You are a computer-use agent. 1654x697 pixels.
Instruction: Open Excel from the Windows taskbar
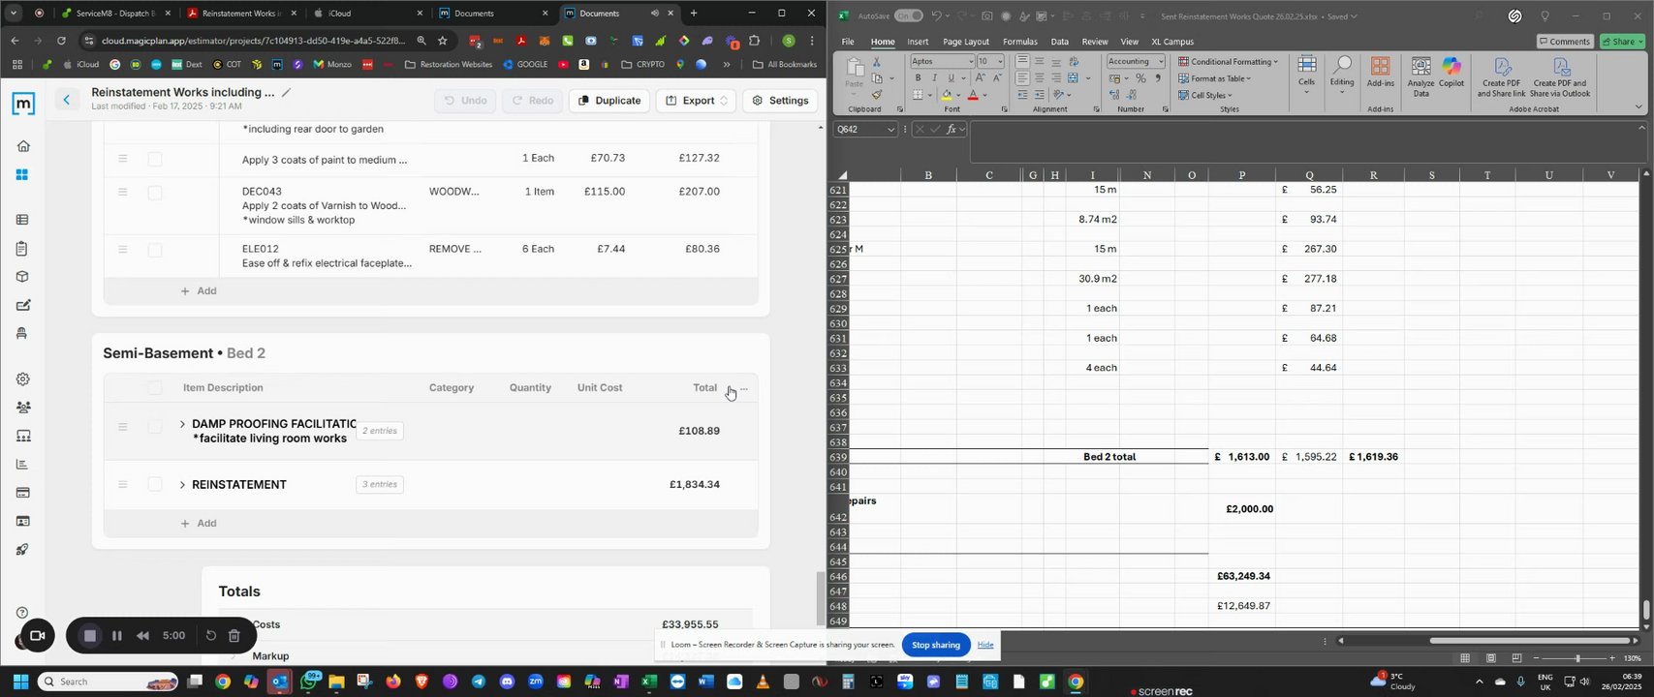pyautogui.click(x=649, y=682)
